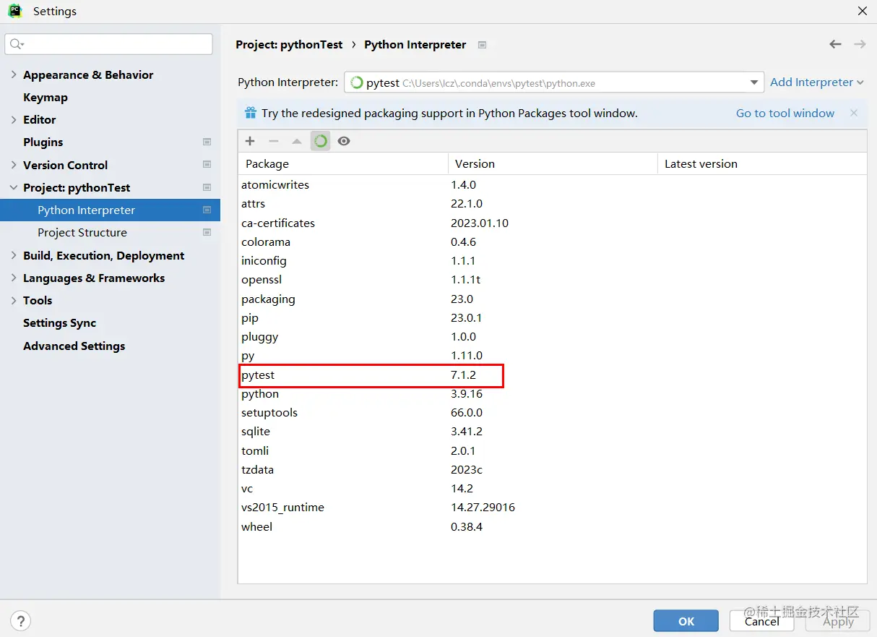Click the Apply button
This screenshot has width=877, height=637.
pos(838,621)
